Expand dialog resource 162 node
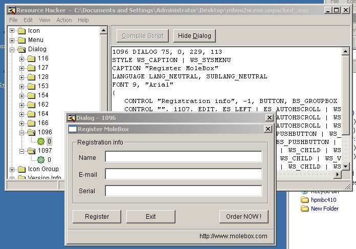 point(21,105)
